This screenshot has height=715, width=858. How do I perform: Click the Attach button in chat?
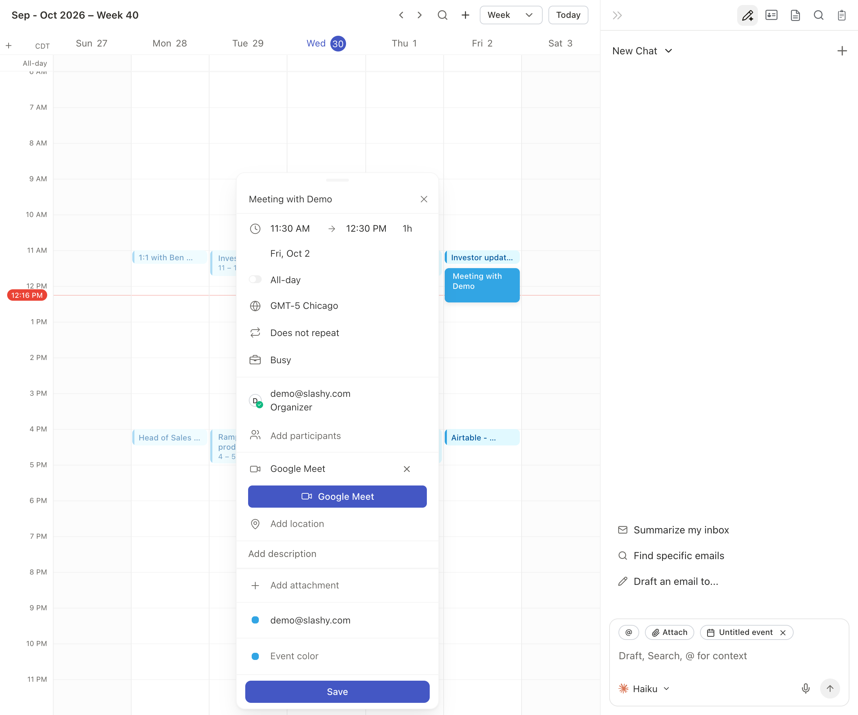pos(669,632)
